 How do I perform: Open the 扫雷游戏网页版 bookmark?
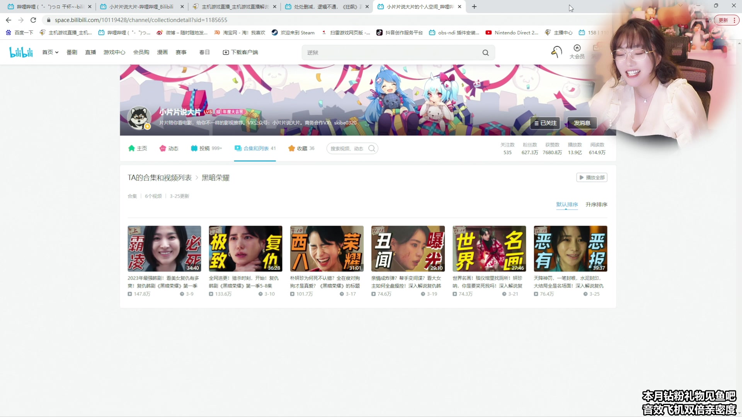tap(346, 33)
